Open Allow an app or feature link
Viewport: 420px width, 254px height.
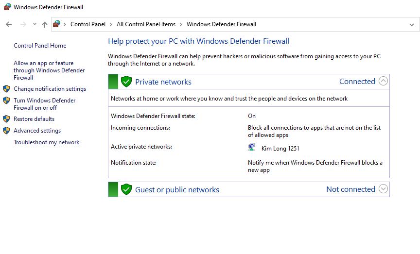pyautogui.click(x=49, y=70)
